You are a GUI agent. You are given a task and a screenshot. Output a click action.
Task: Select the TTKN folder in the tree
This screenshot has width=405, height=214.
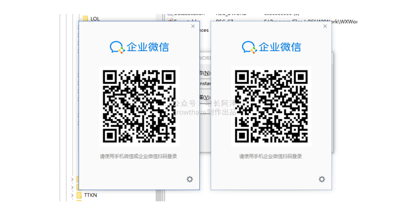tap(90, 195)
